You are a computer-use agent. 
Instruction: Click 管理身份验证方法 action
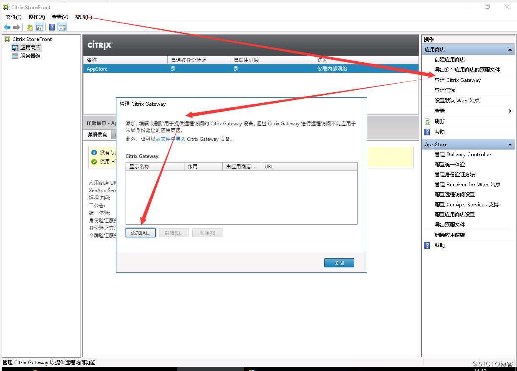point(455,175)
